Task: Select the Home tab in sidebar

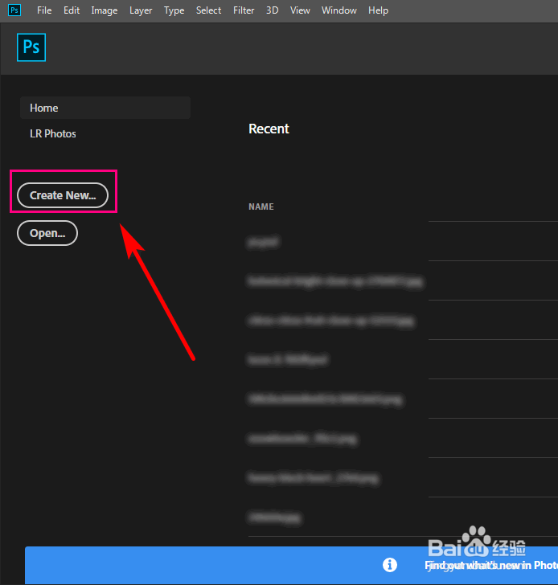Action: tap(105, 108)
